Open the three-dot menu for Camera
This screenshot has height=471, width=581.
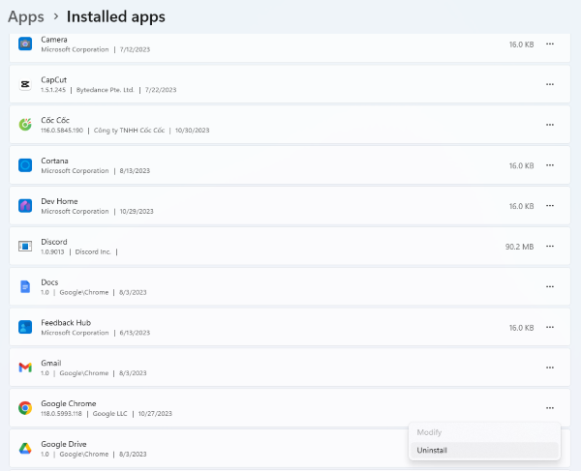coord(550,44)
